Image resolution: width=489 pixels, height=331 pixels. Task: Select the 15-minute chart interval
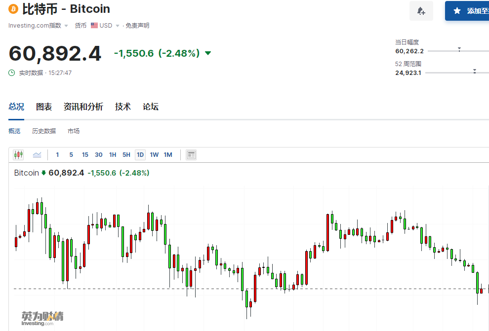point(85,155)
